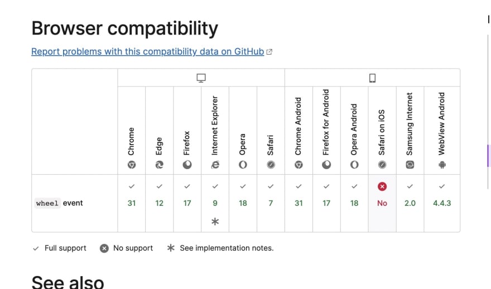Click WebView Android 4.4.3 support cell
Screen dimensions: 491x289
tap(442, 203)
